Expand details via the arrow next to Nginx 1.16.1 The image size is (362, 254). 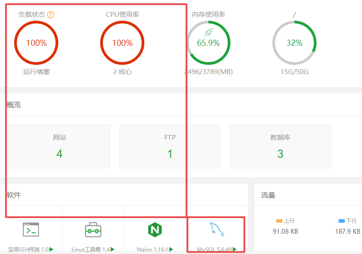(x=170, y=250)
